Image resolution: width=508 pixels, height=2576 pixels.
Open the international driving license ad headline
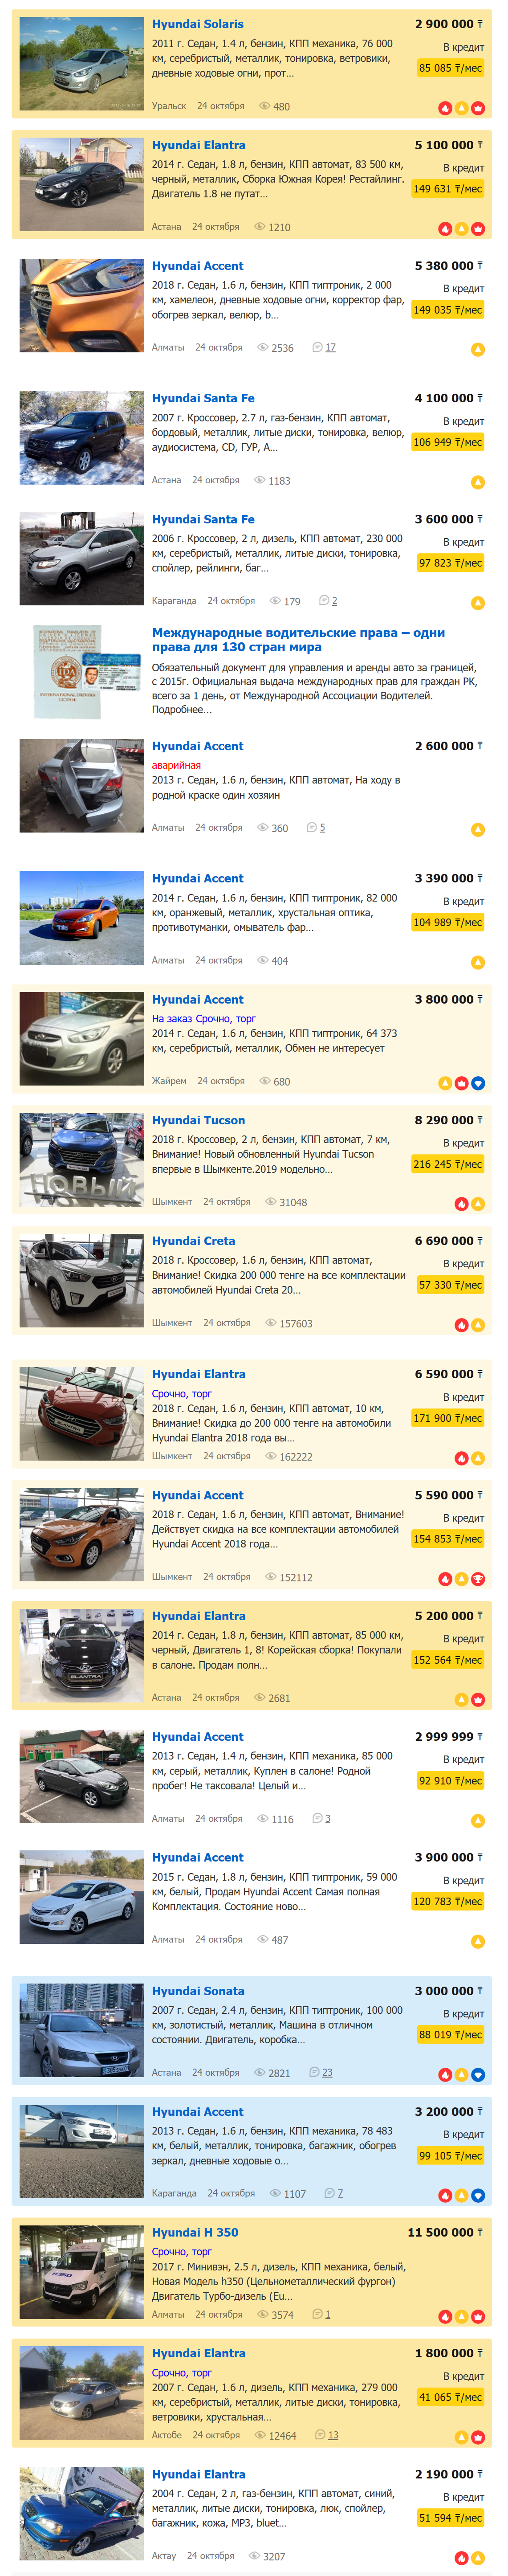(298, 640)
